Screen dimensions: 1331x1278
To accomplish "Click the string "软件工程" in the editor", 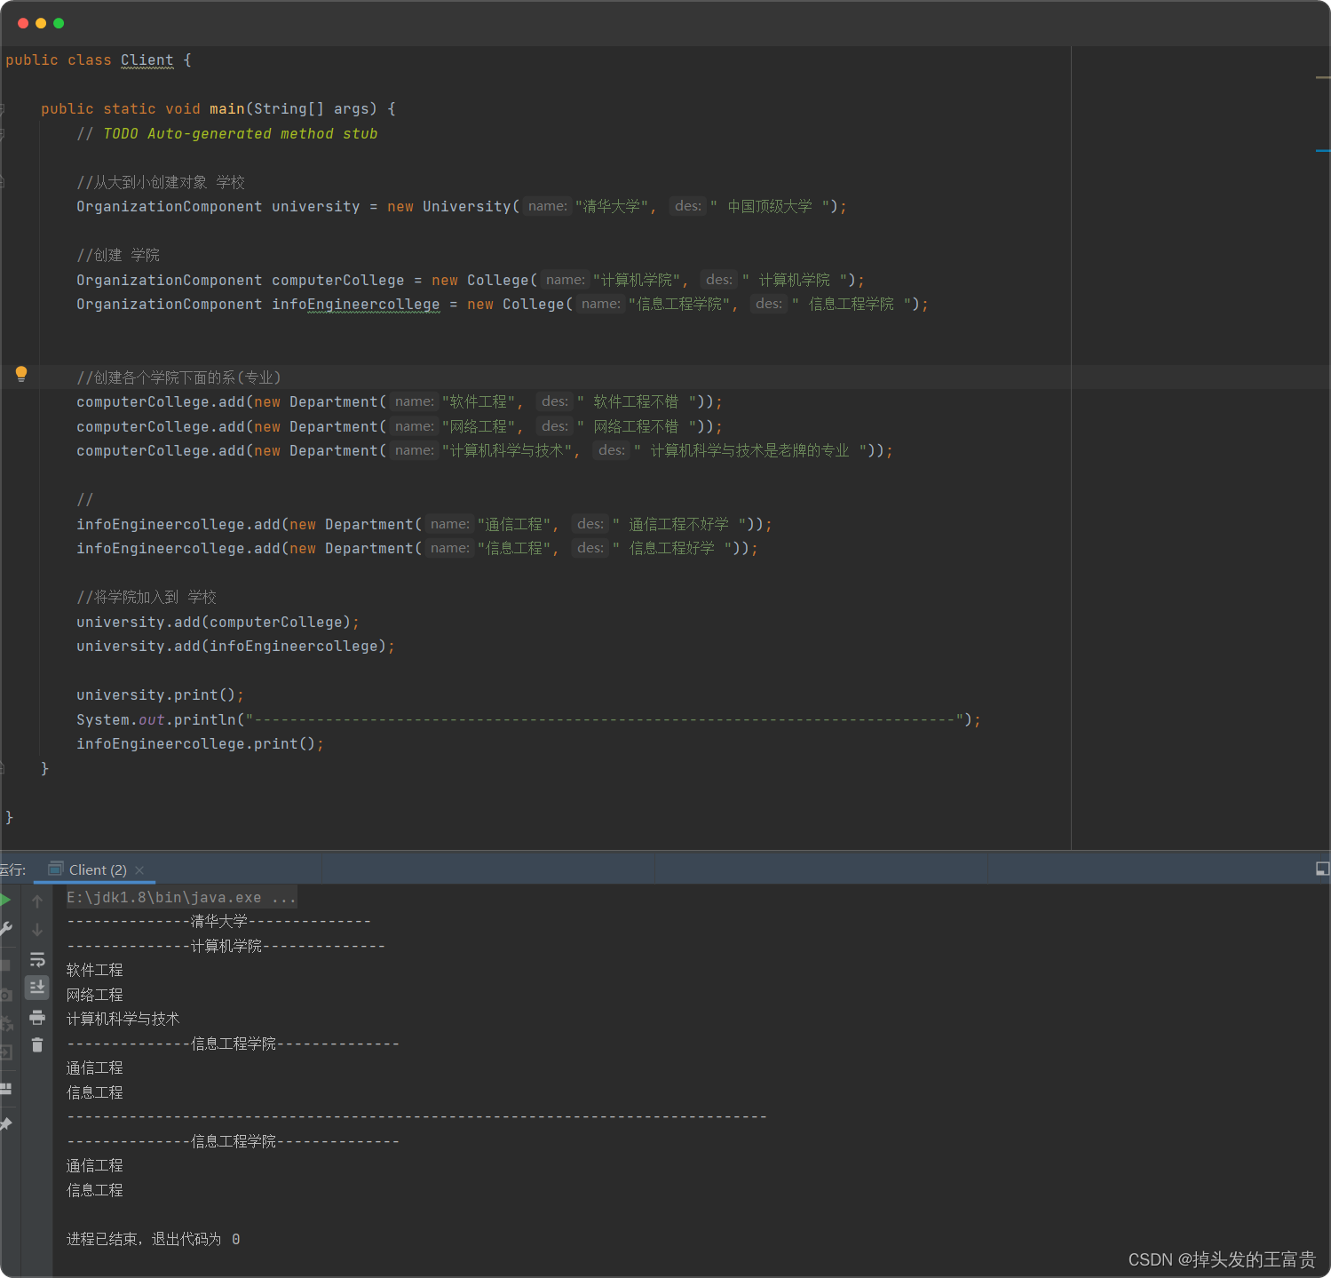I will (479, 401).
